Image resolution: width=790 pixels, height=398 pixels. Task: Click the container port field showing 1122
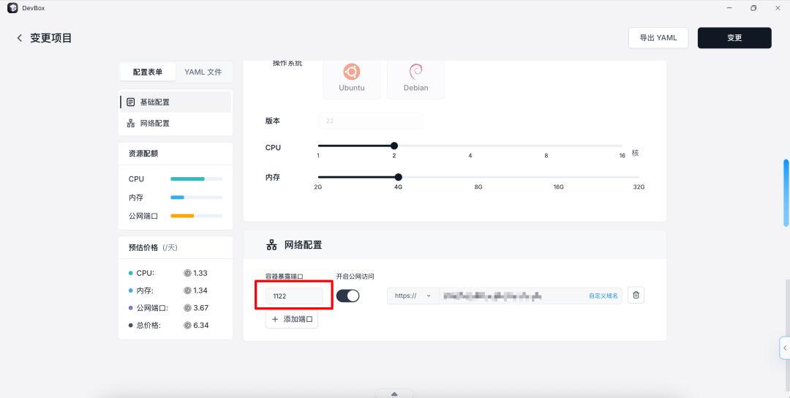coord(294,296)
